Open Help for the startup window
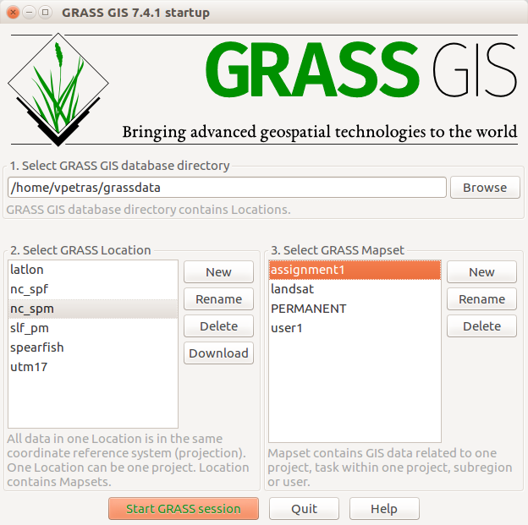Image resolution: width=528 pixels, height=525 pixels. click(x=384, y=509)
